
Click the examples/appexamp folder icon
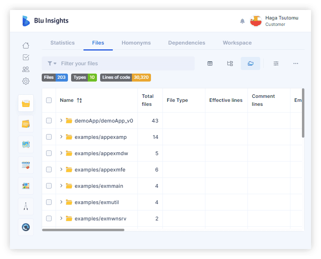pyautogui.click(x=69, y=137)
